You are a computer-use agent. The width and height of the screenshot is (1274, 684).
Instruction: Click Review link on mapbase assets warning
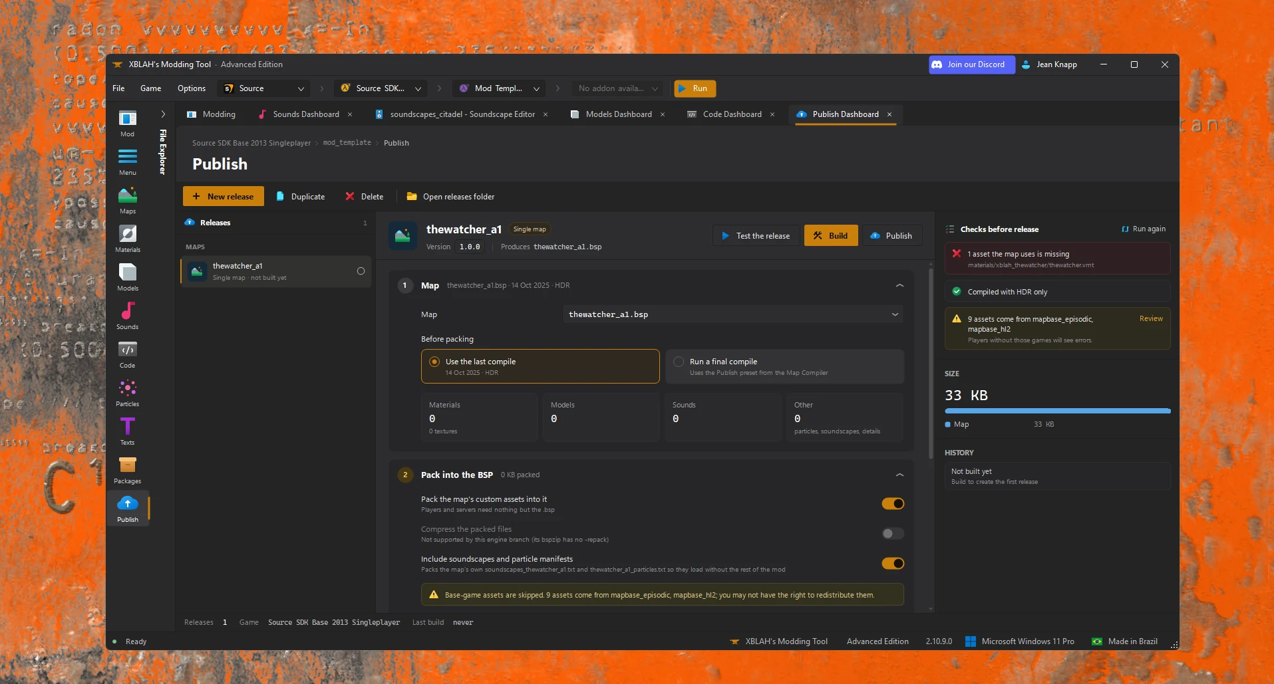pos(1151,319)
